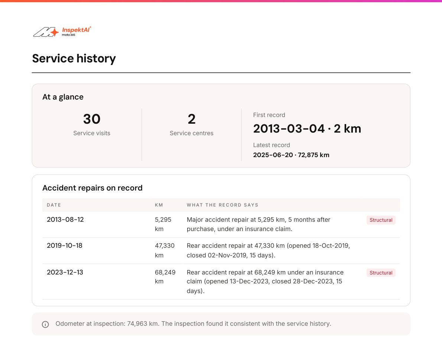442x338 pixels.
Task: Click the 5,295 km mileage cell
Action: click(163, 224)
